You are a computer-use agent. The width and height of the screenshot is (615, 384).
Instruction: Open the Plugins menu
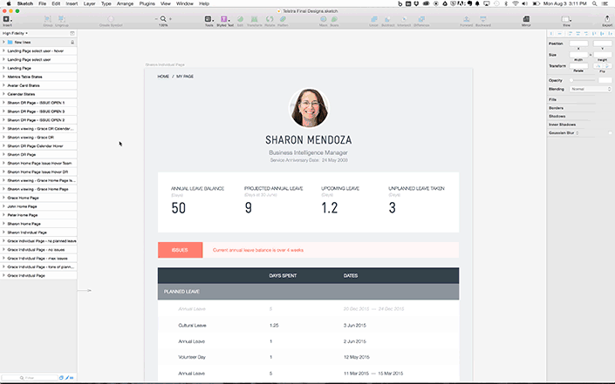(x=147, y=3)
